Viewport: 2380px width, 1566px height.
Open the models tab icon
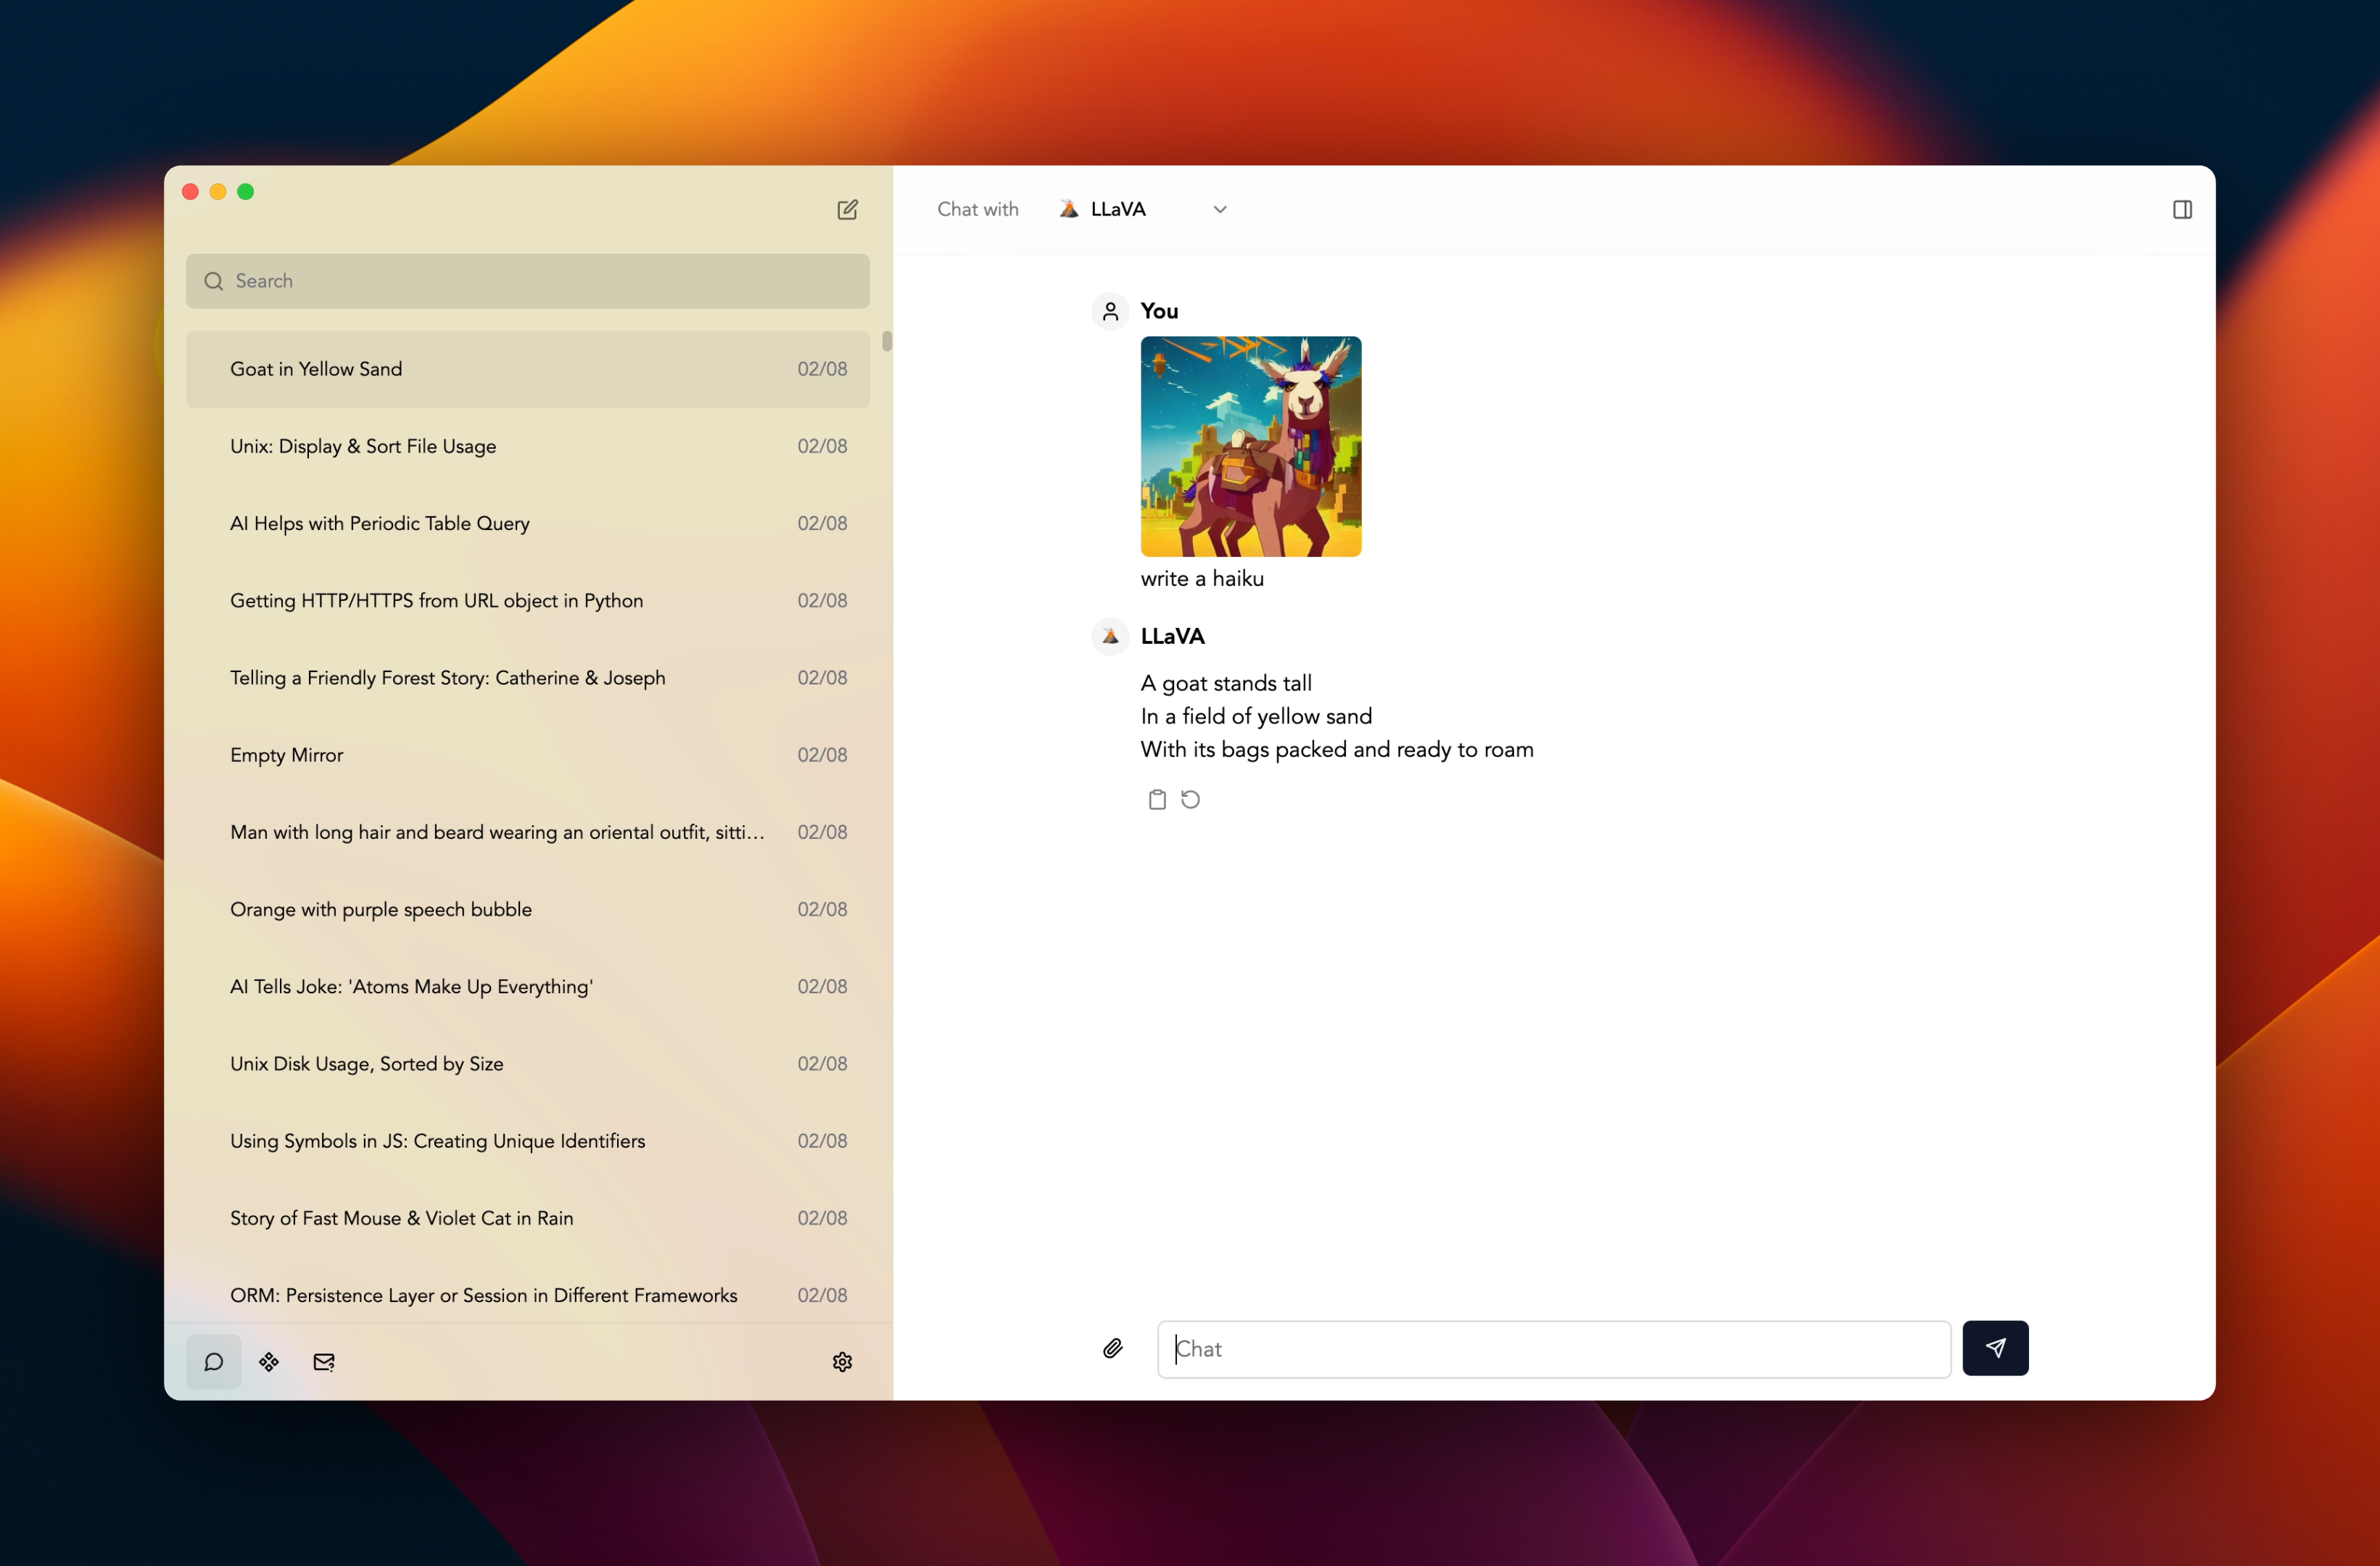[269, 1361]
